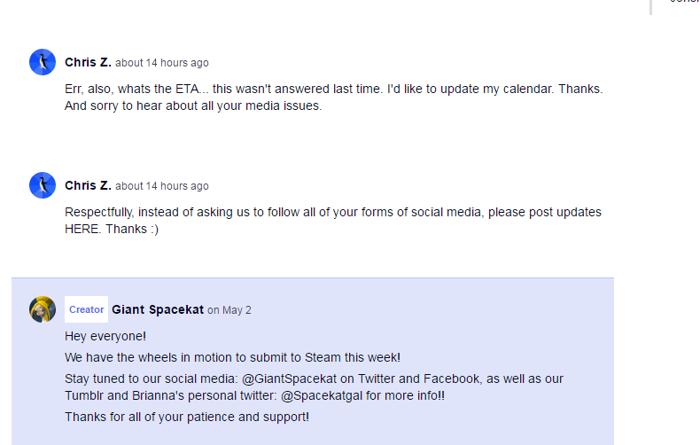Click timestamp on the 'Respectfully' comment
Screen dimensions: 700x445
pyautogui.click(x=162, y=186)
